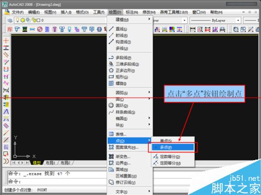
Task: Click the red character icon in the top toolbar
Action: [10, 29]
